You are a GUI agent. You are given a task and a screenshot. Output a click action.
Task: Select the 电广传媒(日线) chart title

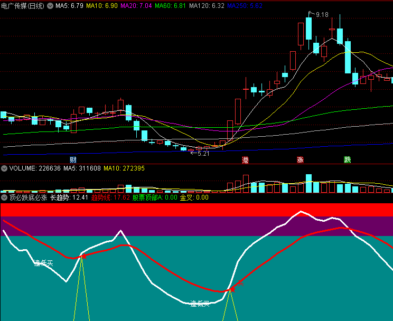pyautogui.click(x=23, y=6)
